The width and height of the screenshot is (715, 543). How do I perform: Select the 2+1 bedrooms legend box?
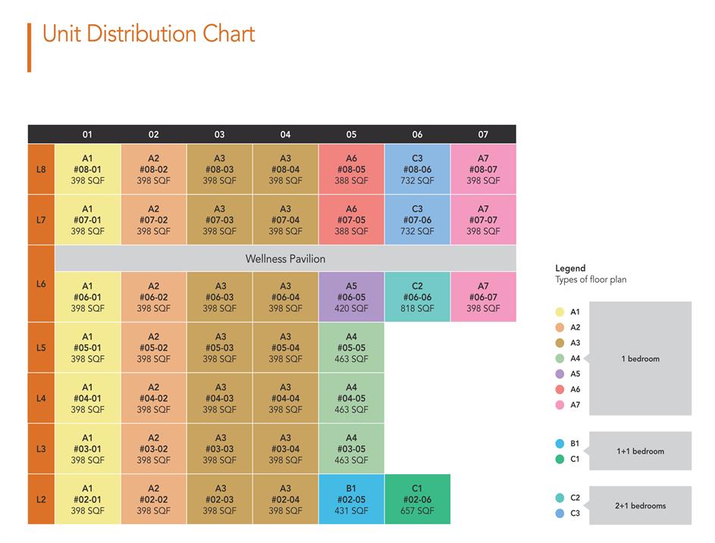coord(640,505)
